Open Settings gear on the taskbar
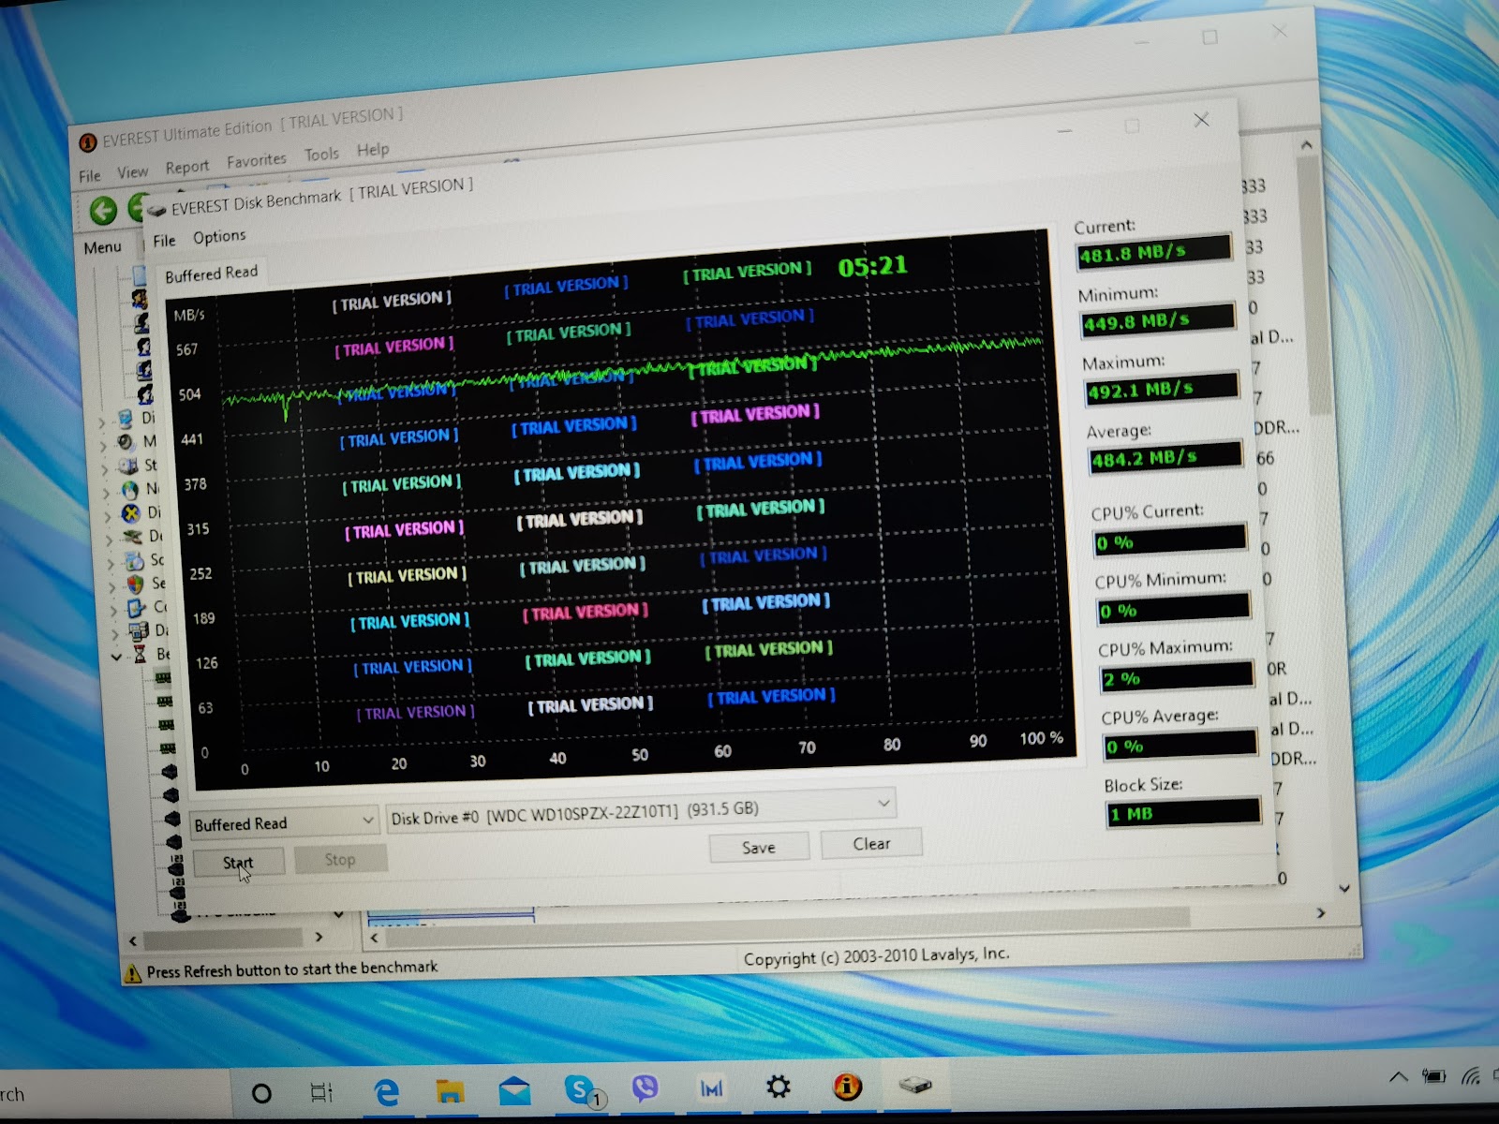 click(778, 1087)
